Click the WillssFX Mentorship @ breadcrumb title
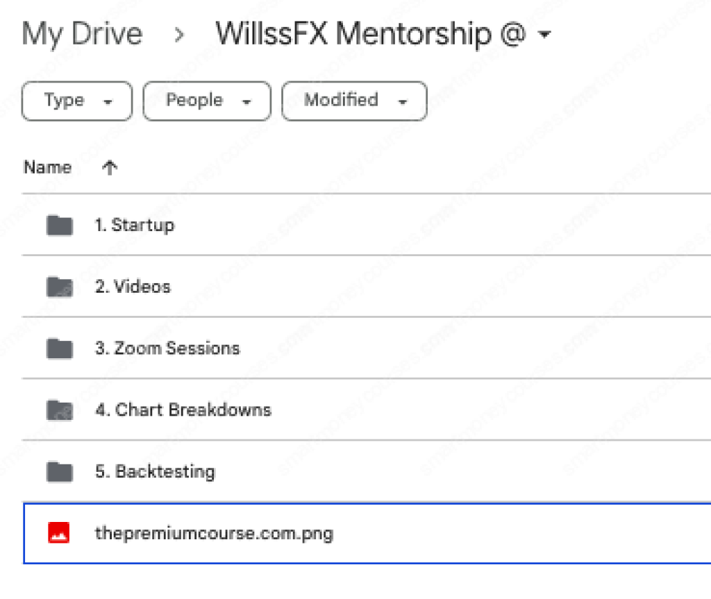 pos(371,34)
